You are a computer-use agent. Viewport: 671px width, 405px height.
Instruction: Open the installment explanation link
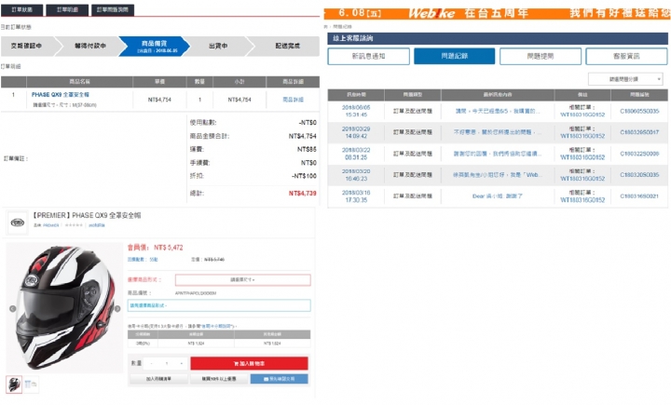(216, 326)
